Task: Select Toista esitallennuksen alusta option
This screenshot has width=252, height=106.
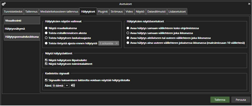Action: click(x=66, y=33)
